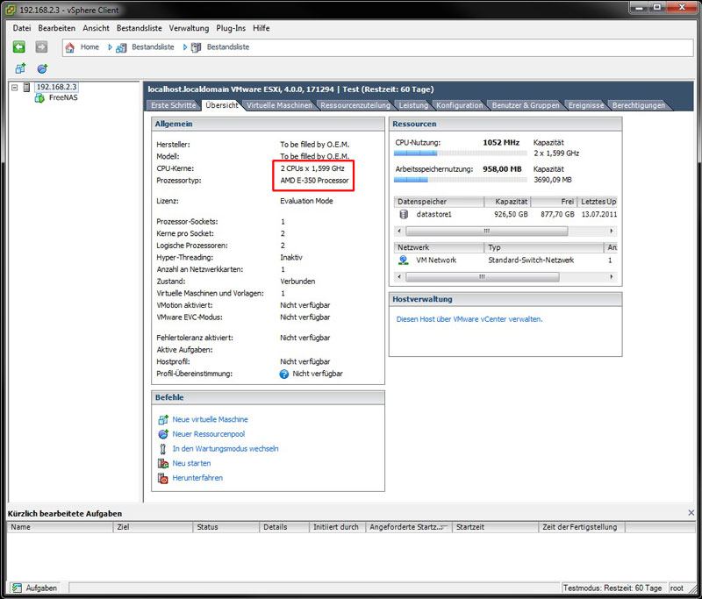Open the Konfiguration tab
This screenshot has width=702, height=599.
click(x=459, y=105)
